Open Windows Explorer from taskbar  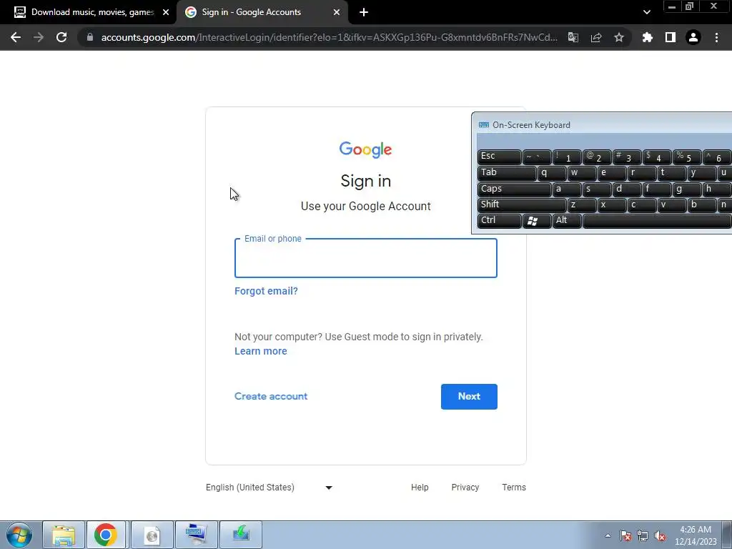(64, 535)
